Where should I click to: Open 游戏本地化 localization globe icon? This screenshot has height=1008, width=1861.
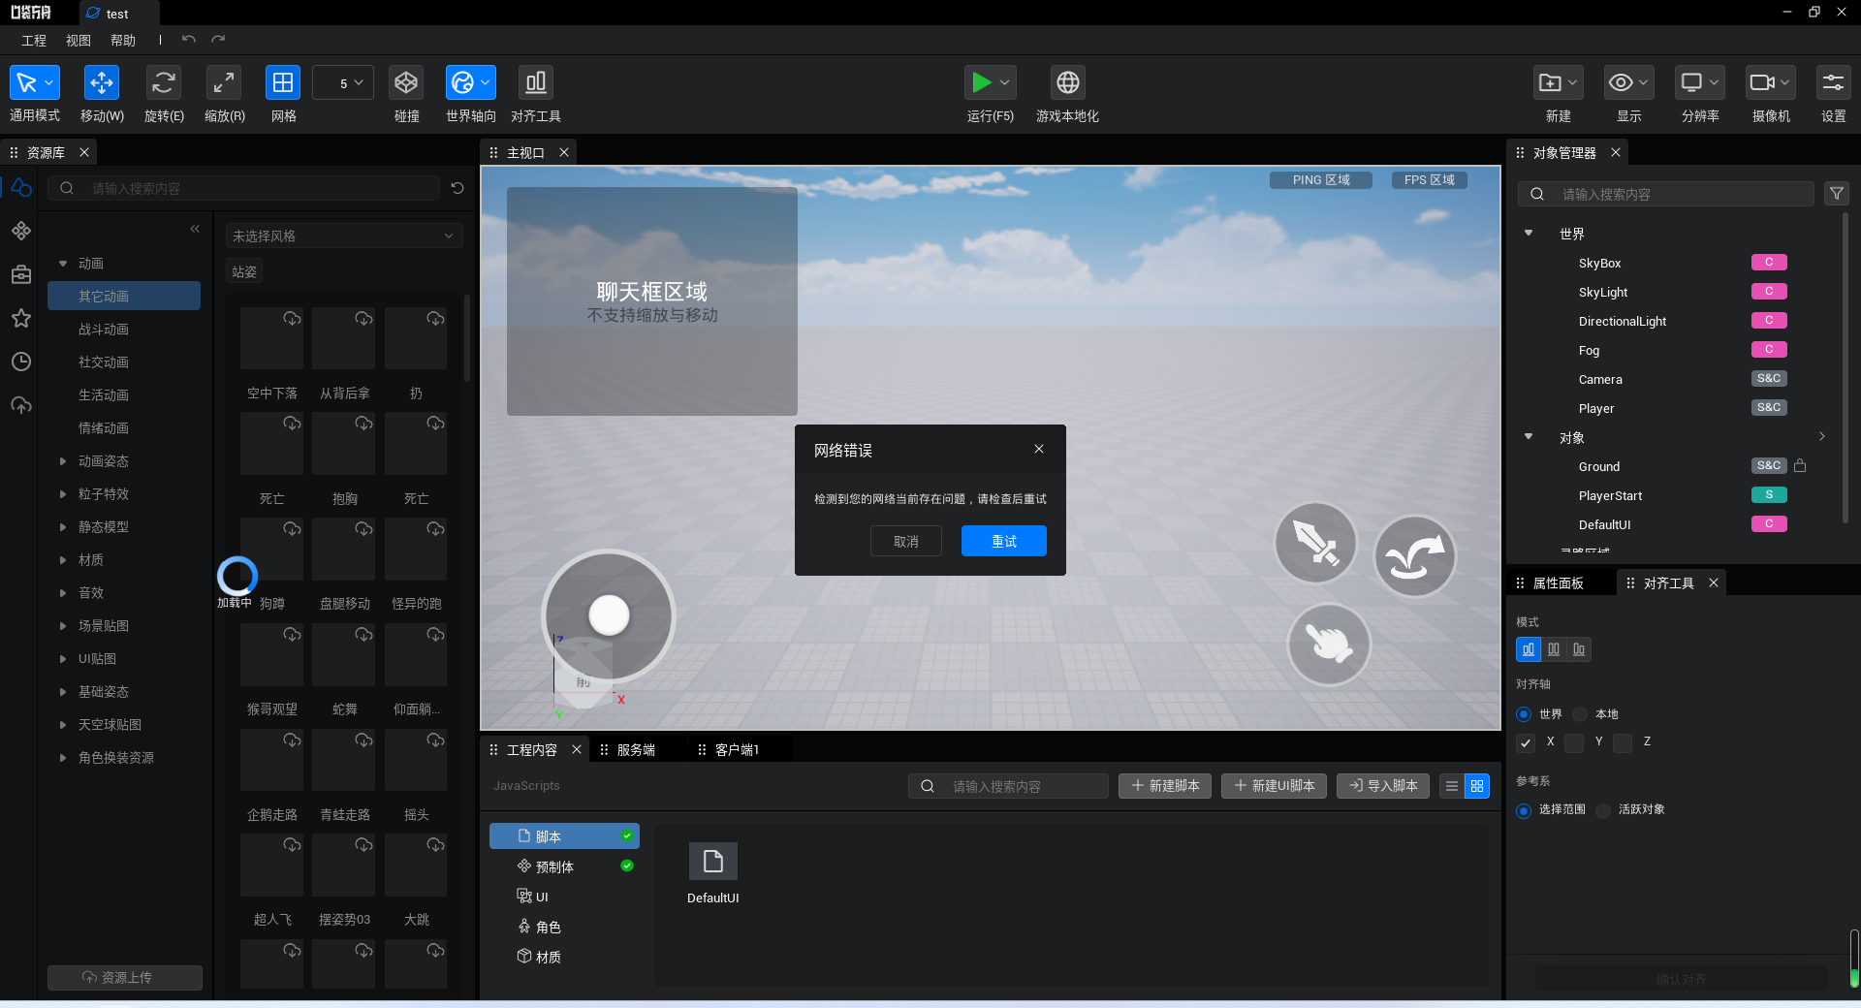(x=1067, y=83)
